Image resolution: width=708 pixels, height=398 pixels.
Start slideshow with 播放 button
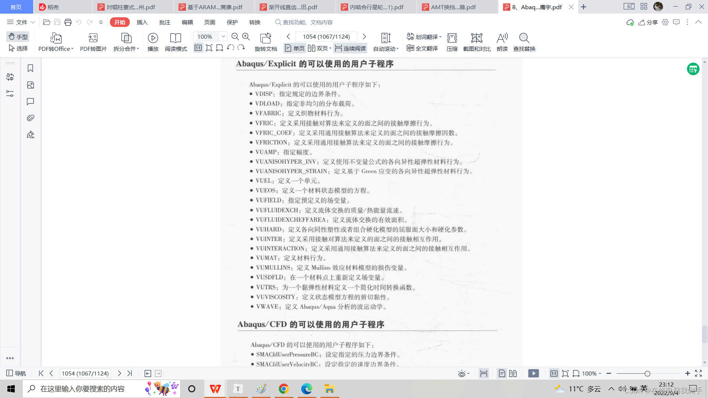[x=153, y=42]
